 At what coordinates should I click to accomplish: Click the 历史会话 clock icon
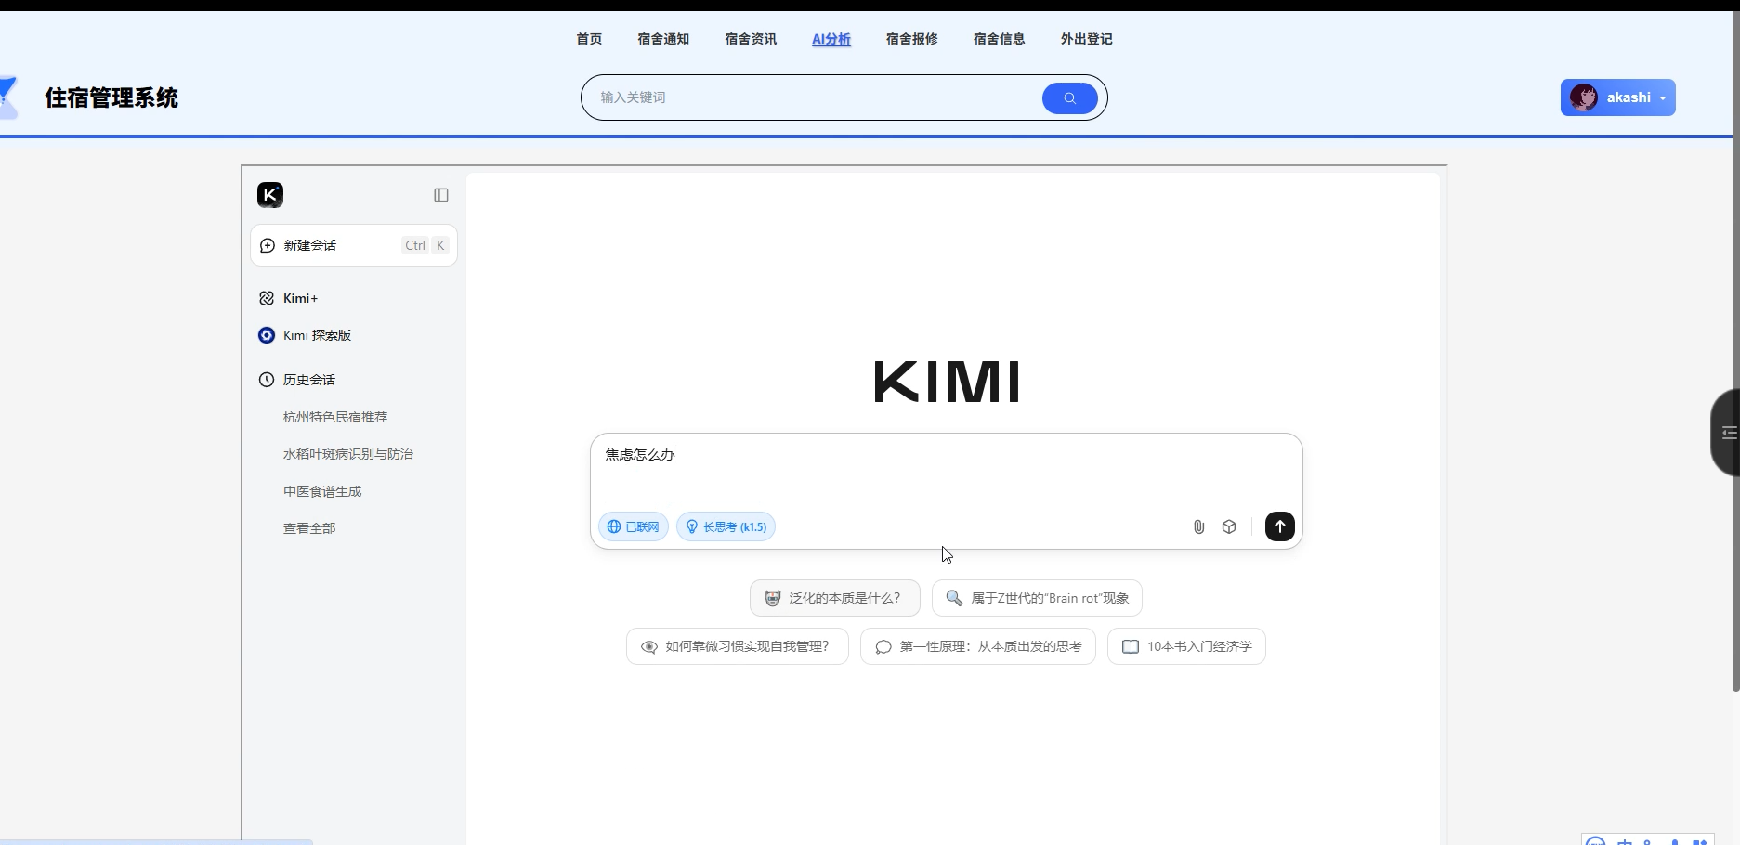point(267,380)
